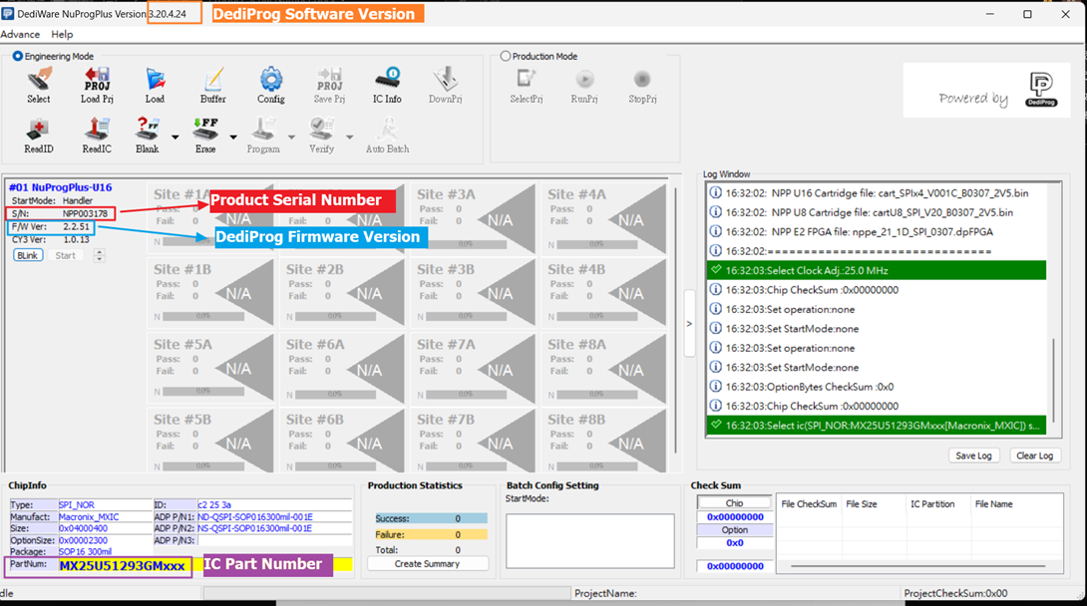The height and width of the screenshot is (606, 1087).
Task: Select Site #5A tile
Action: (x=210, y=369)
